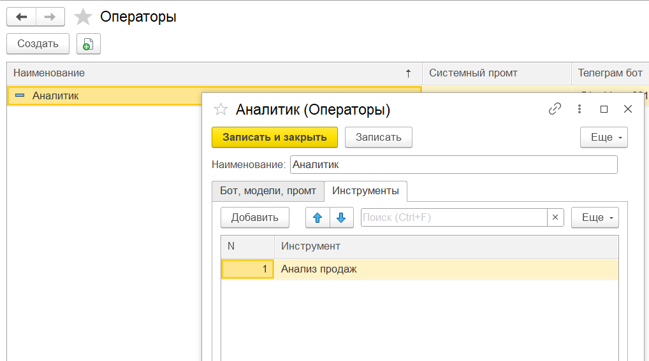Get link via chain icon

coord(555,109)
